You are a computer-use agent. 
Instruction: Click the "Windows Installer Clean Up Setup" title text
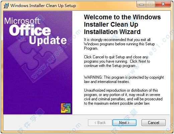[43, 5]
